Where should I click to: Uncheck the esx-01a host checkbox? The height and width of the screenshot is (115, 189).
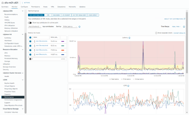[30, 46]
